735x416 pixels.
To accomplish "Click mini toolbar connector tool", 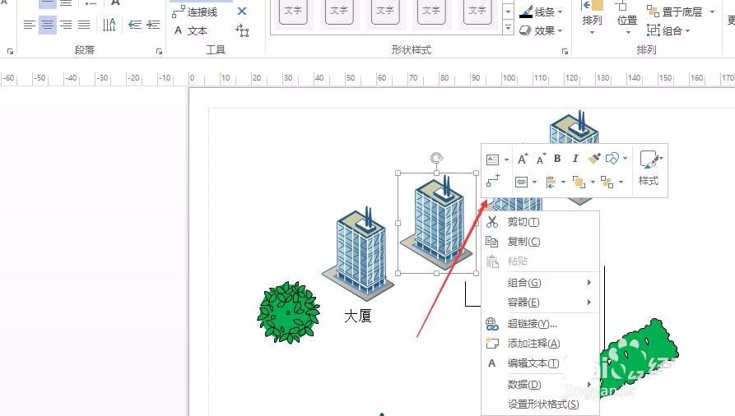I will tap(493, 180).
